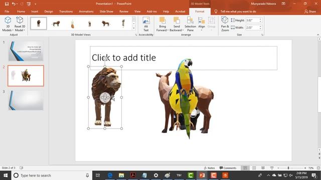Start Slide Show from status bar icon

(272, 168)
